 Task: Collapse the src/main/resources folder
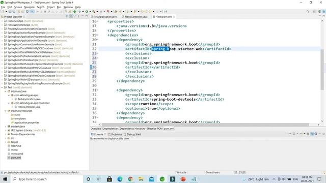(6, 111)
